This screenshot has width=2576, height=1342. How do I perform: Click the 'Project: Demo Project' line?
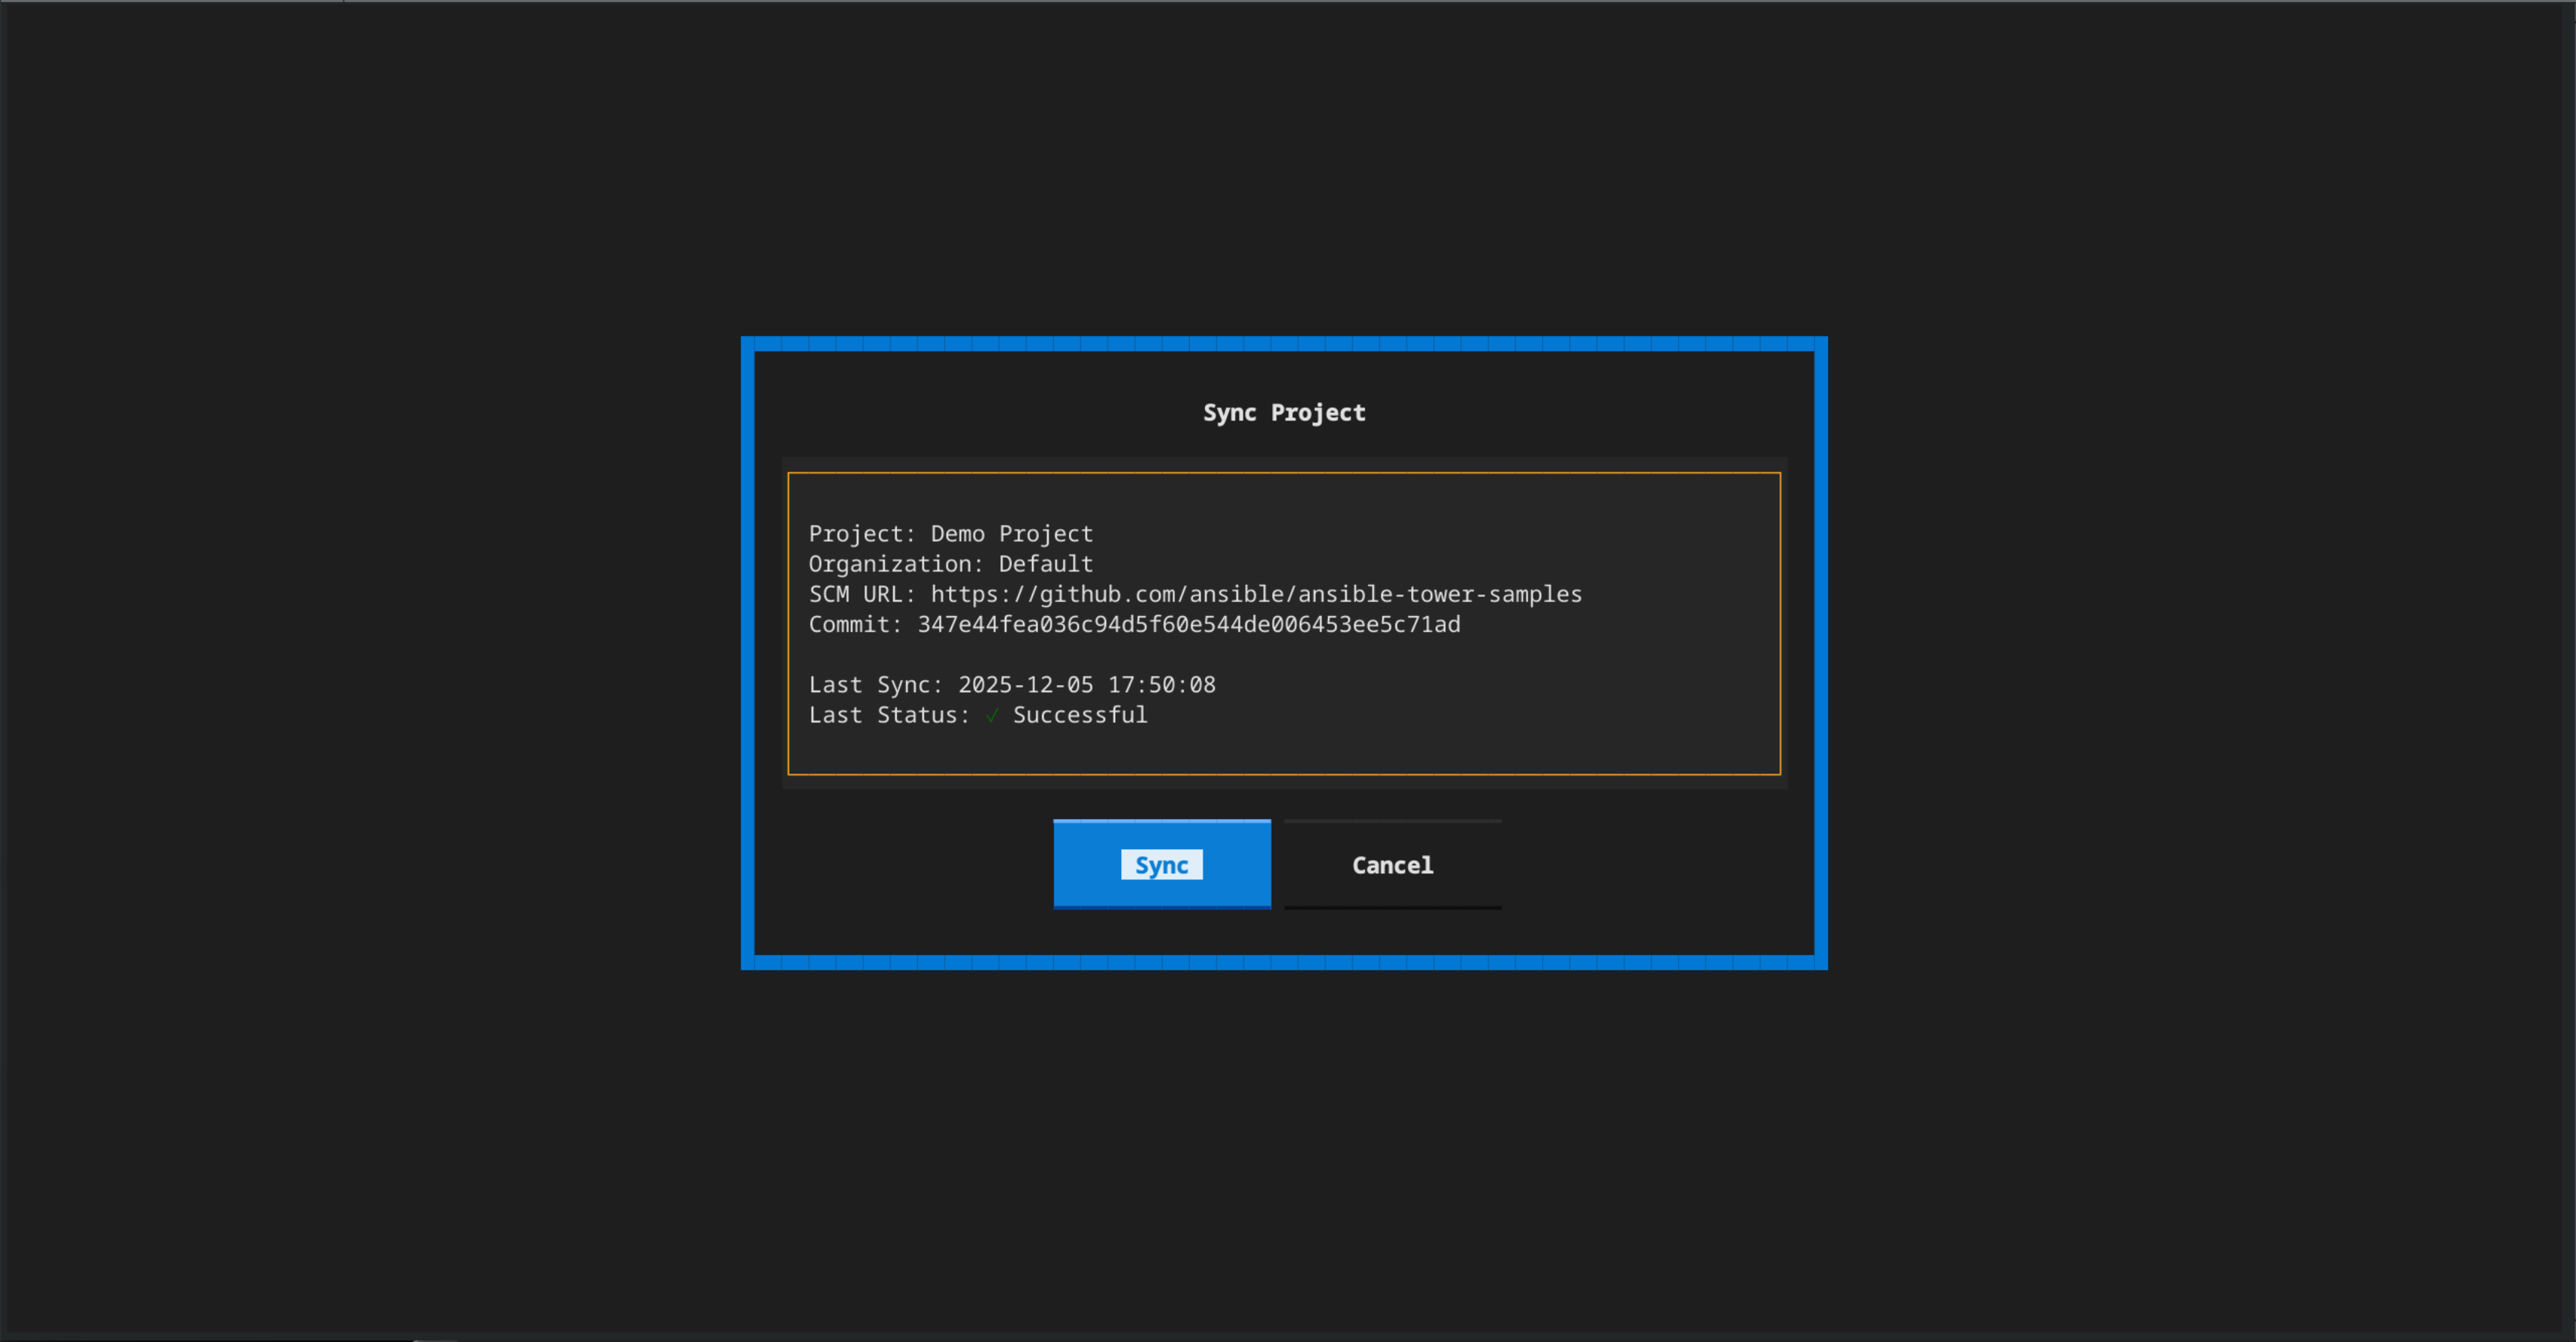[x=951, y=534]
